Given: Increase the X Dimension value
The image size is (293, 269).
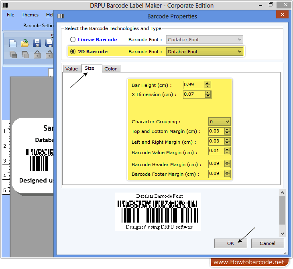Looking at the screenshot, I should [x=208, y=92].
